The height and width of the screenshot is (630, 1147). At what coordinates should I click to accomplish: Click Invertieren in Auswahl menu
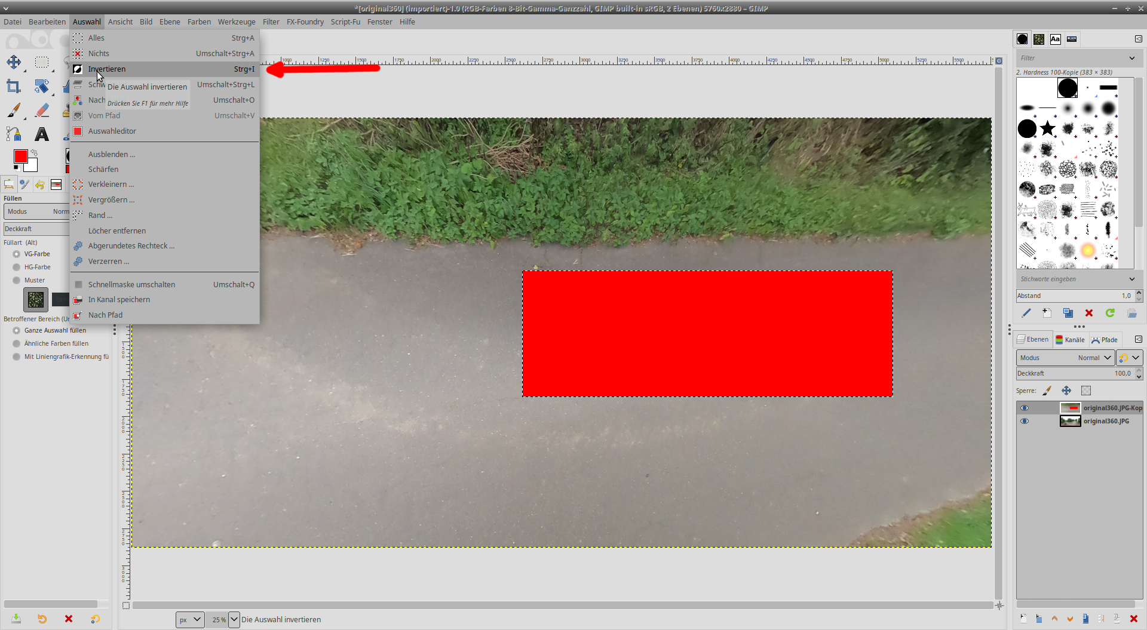pyautogui.click(x=107, y=69)
